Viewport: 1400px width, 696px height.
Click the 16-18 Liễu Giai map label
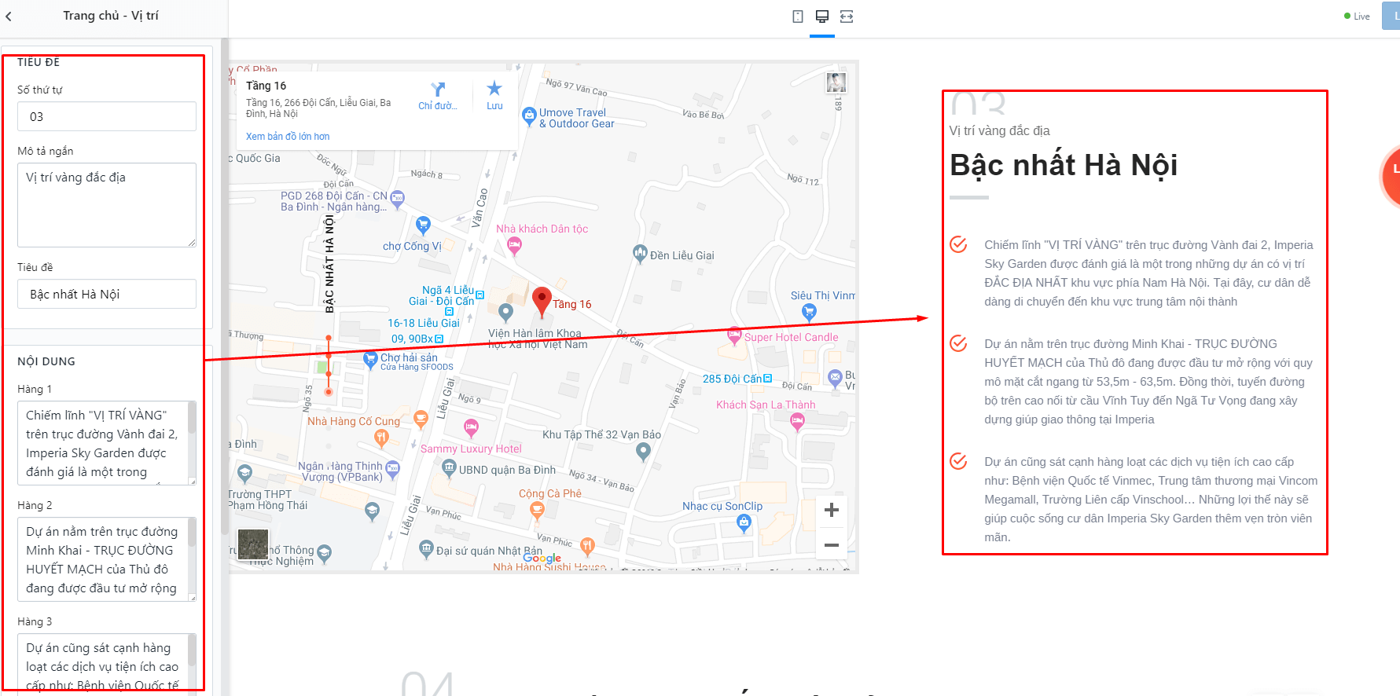424,323
